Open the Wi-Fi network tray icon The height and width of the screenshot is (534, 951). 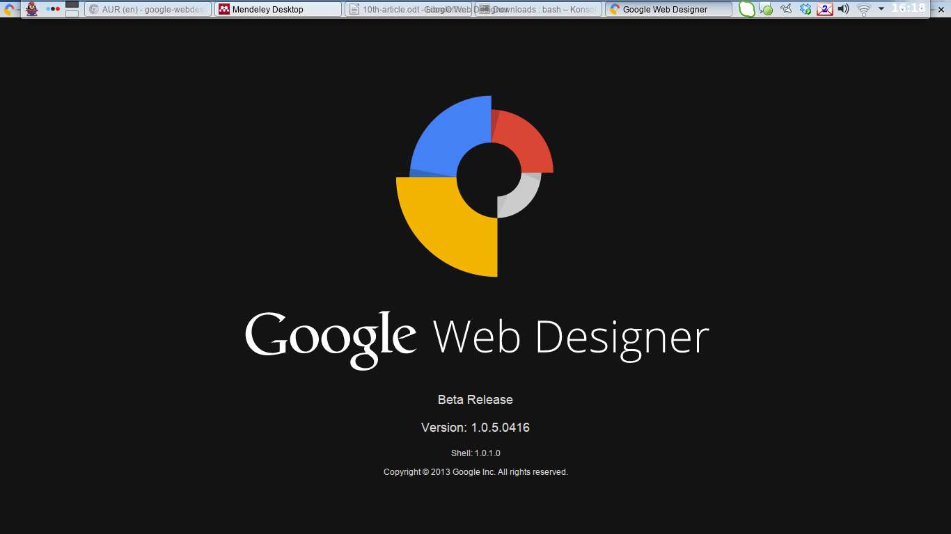pyautogui.click(x=864, y=10)
